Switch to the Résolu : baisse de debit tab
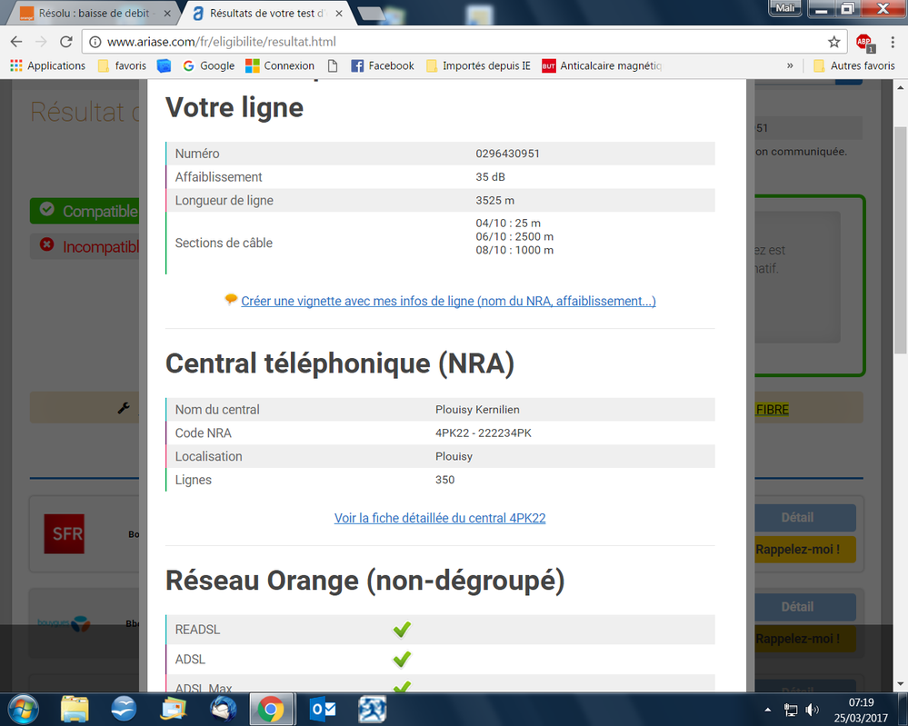 point(91,14)
